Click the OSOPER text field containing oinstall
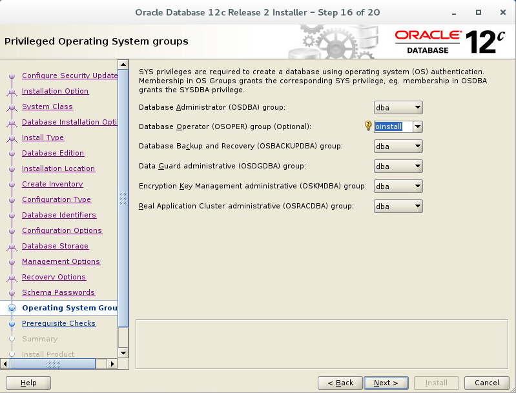 [393, 126]
